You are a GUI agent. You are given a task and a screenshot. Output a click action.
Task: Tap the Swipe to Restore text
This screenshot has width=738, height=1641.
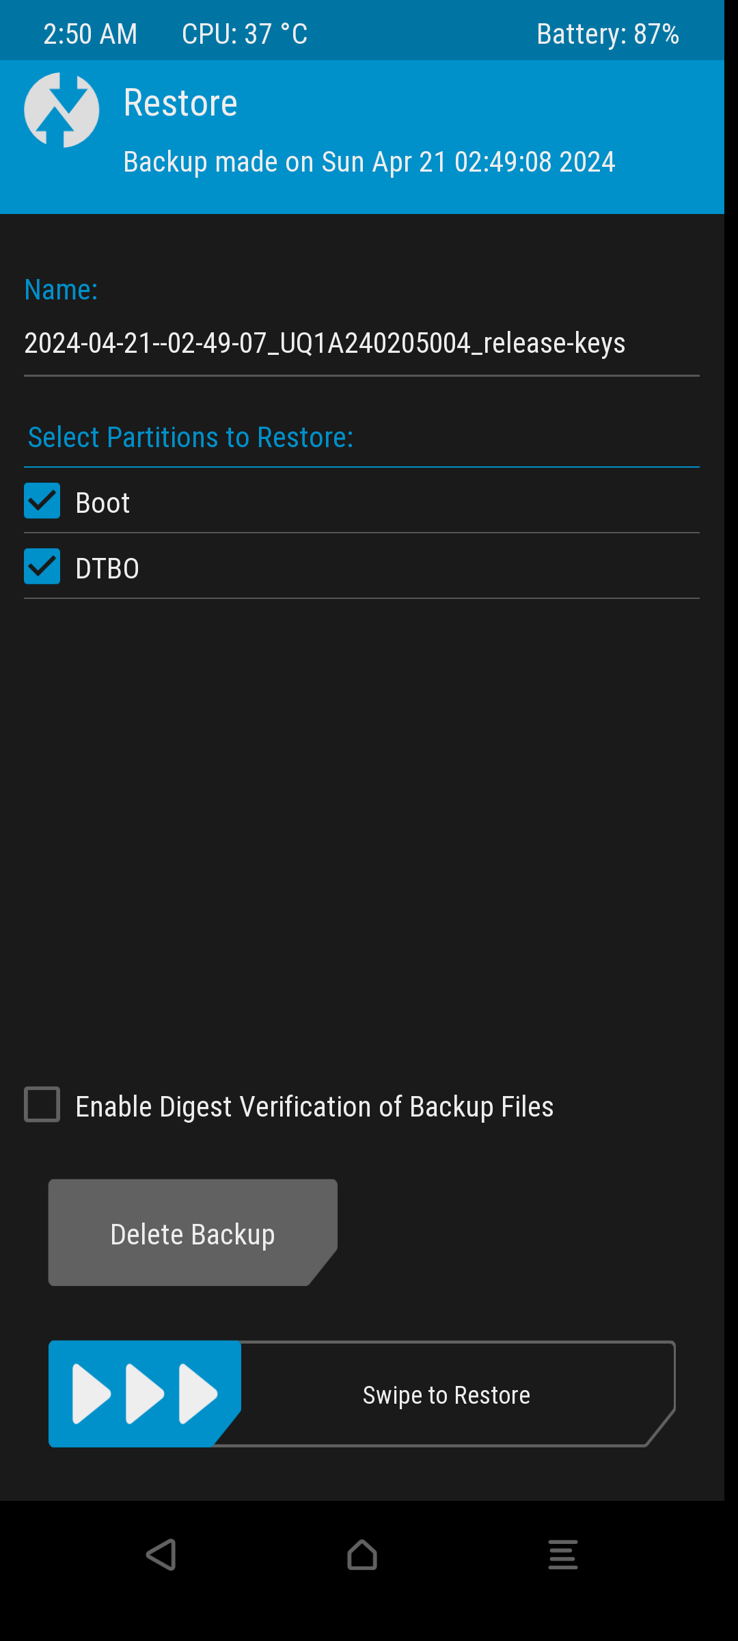(x=446, y=1395)
